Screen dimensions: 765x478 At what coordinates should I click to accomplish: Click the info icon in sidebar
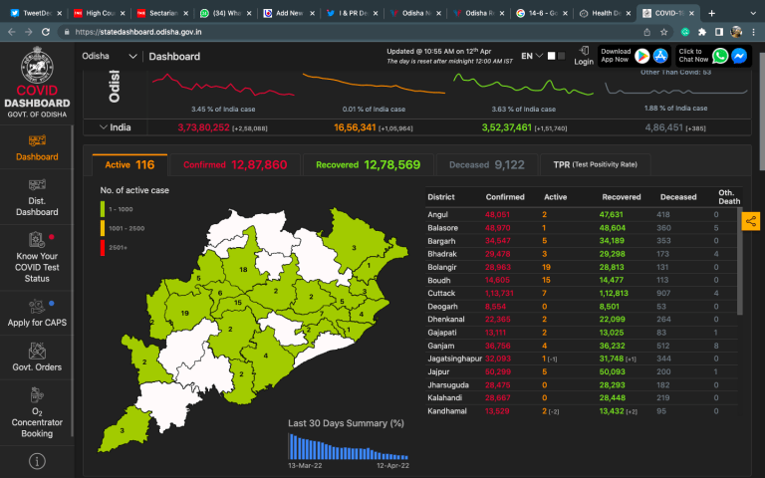[x=37, y=461]
